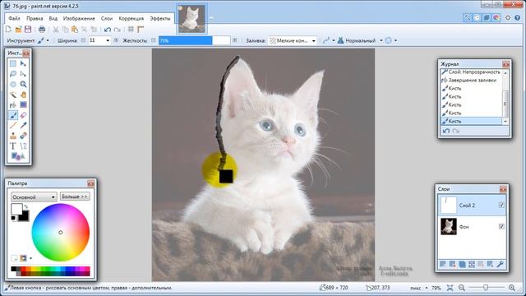The width and height of the screenshot is (526, 296).
Task: Toggle the rulers icon
Action: pos(141,30)
